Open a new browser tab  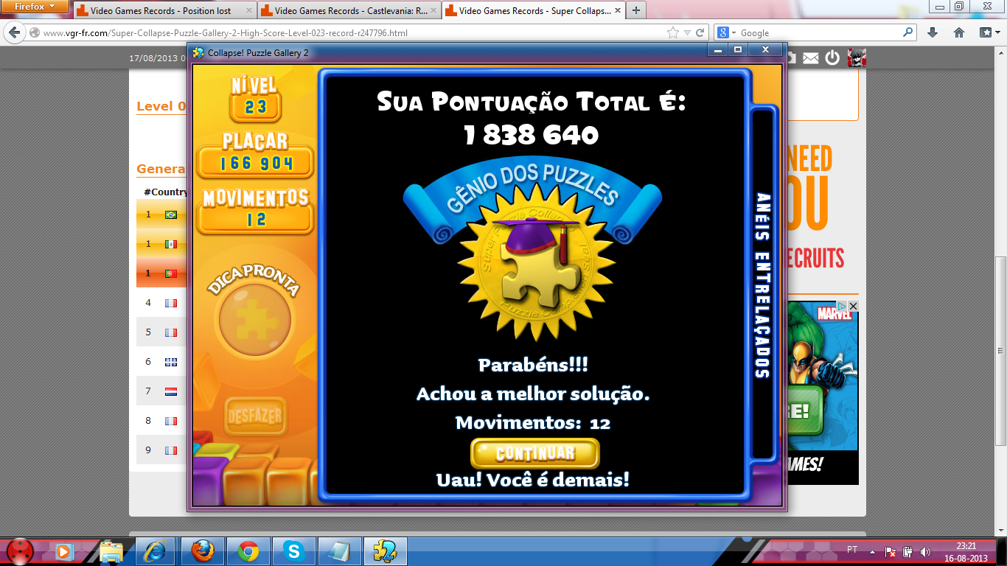[635, 10]
